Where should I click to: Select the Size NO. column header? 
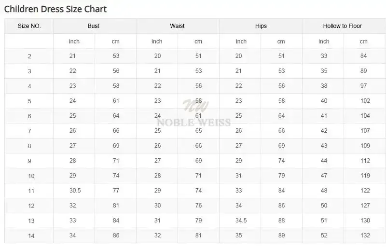click(x=29, y=26)
